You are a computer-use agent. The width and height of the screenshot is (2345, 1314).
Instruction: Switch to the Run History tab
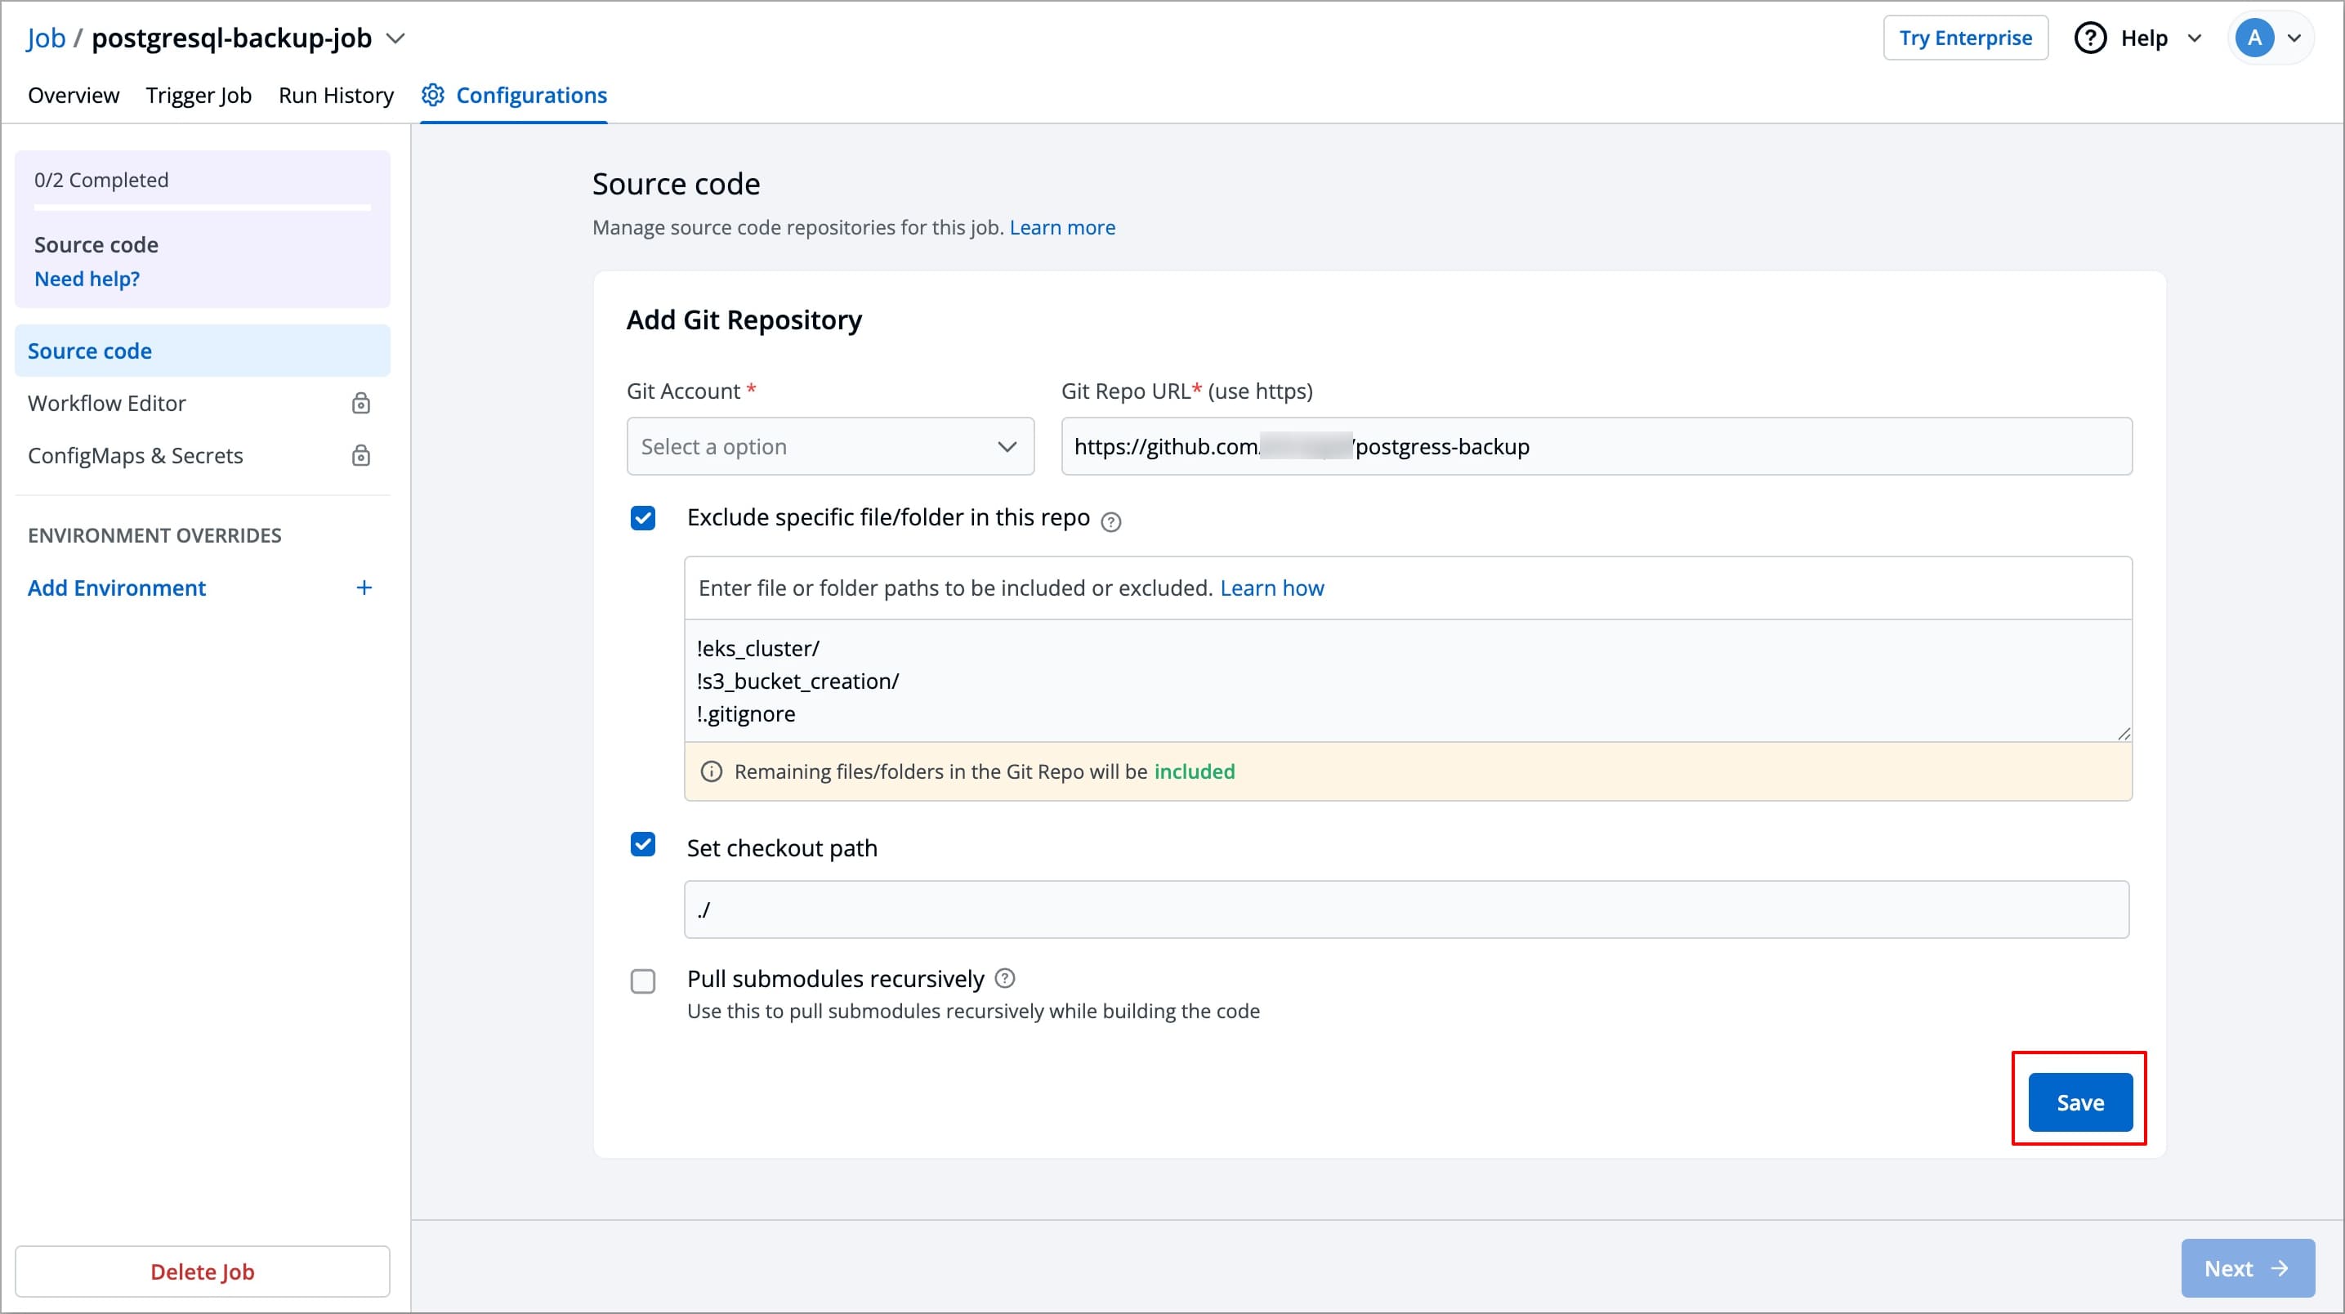[x=336, y=95]
